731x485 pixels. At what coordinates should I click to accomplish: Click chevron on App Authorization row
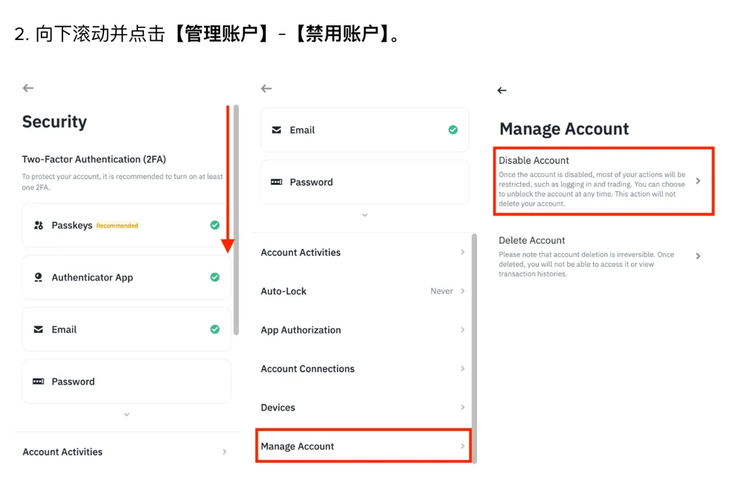(x=462, y=330)
